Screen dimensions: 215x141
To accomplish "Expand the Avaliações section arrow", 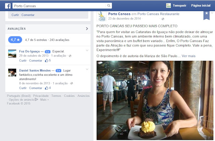I will click(x=87, y=29).
